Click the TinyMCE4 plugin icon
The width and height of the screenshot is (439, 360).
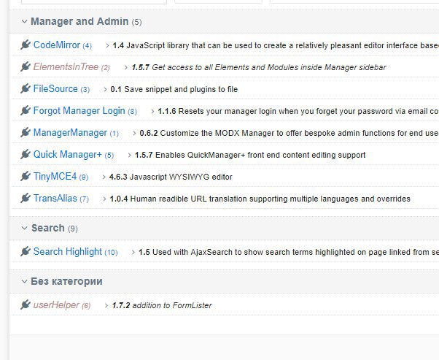coord(26,177)
